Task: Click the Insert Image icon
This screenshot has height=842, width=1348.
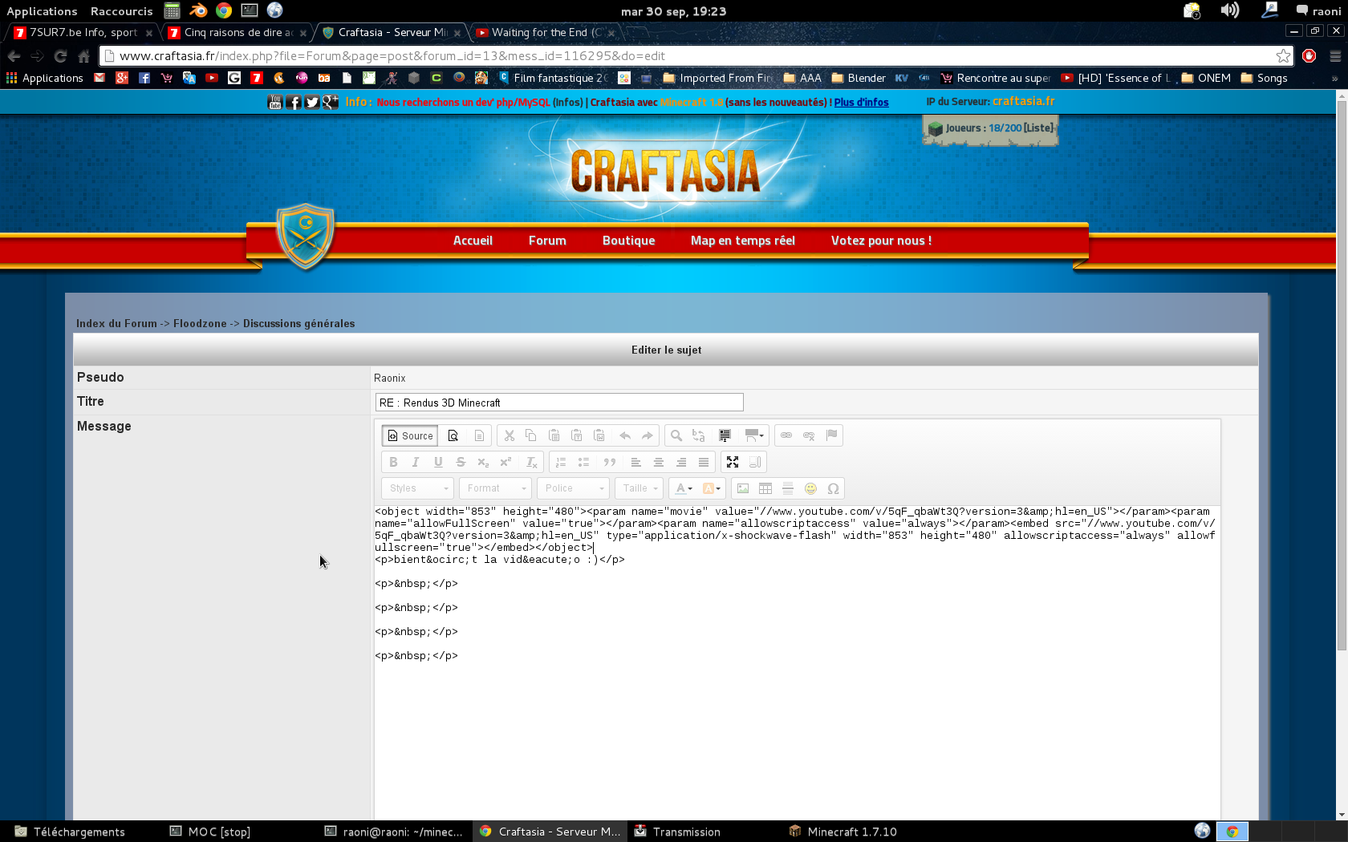Action: [743, 488]
